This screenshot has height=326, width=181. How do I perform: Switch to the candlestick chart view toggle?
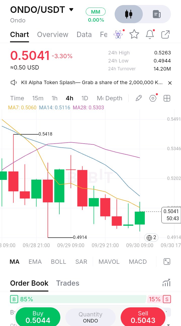(129, 14)
